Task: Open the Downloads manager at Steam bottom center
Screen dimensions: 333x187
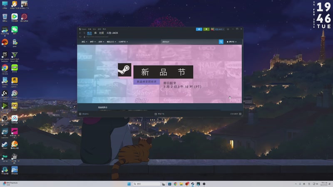Action: click(x=159, y=114)
